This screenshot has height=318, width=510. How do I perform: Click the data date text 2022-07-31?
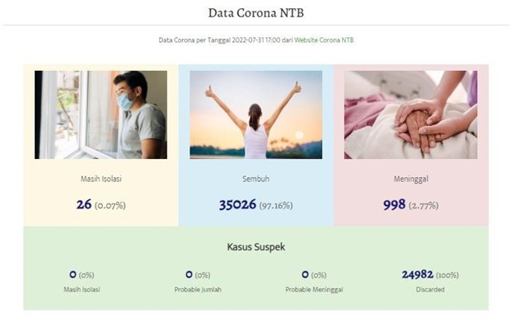coord(248,40)
